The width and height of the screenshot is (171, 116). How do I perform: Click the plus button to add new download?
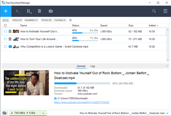click(6, 11)
